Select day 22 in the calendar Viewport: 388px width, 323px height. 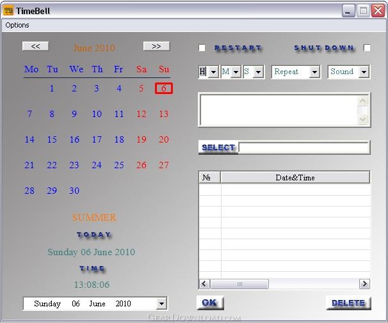coord(52,165)
